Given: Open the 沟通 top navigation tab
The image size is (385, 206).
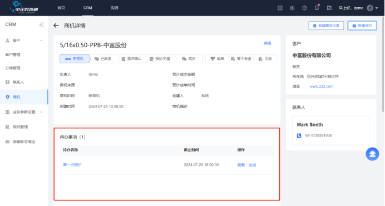Looking at the screenshot, I should (x=115, y=8).
